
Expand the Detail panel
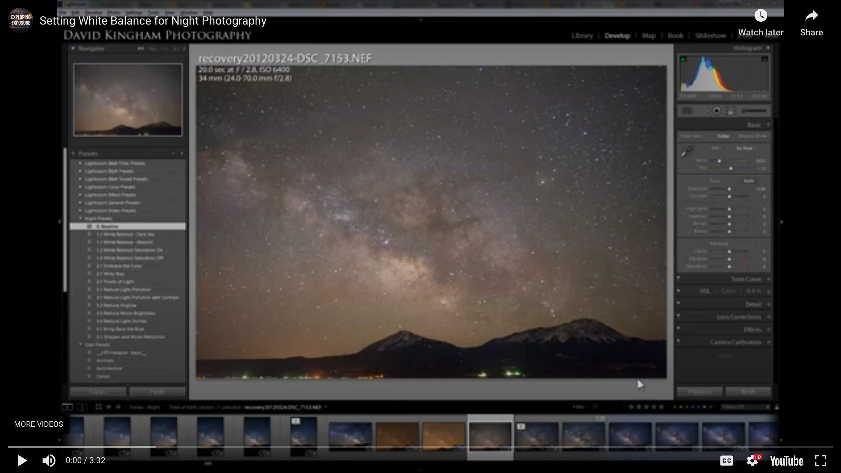pos(768,304)
